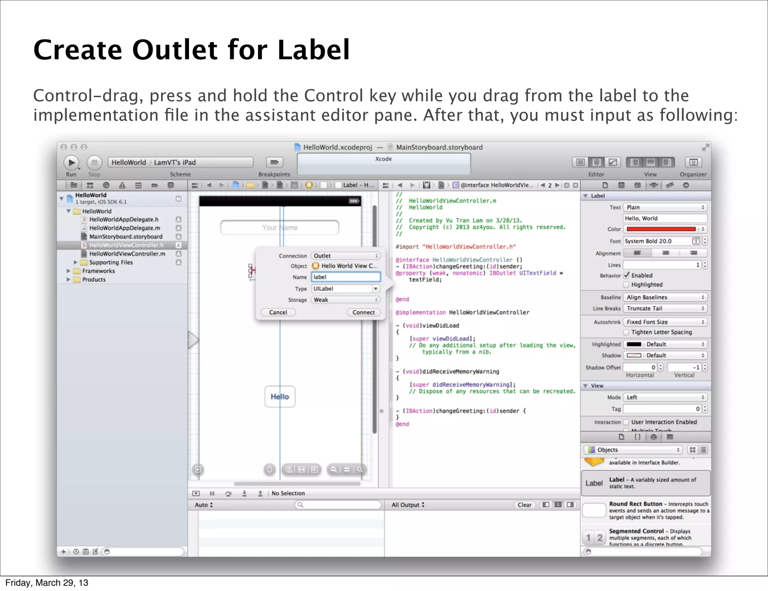This screenshot has height=591, width=768.
Task: Collapse the View inspector section
Action: click(585, 386)
